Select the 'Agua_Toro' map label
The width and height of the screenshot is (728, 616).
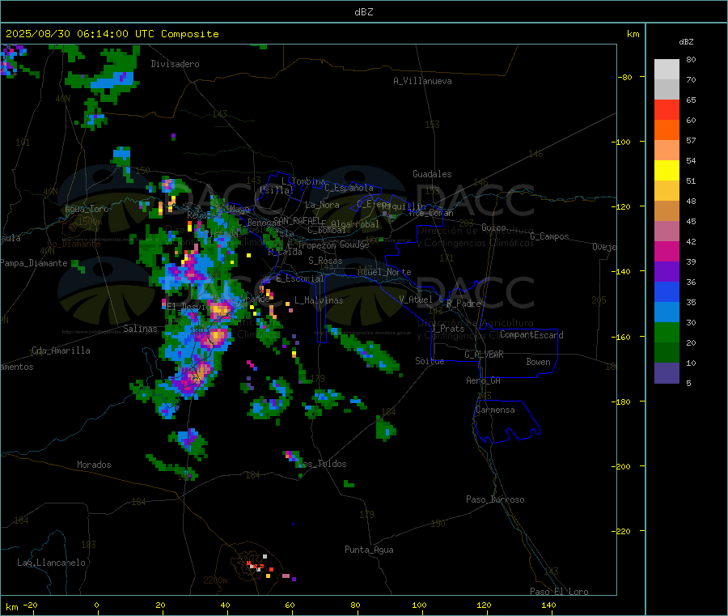(87, 209)
